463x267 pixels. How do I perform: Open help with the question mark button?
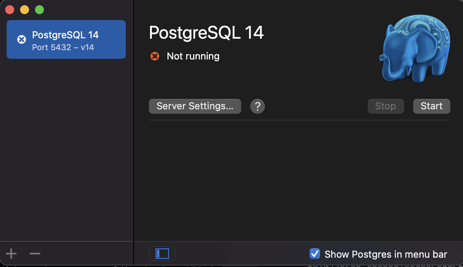click(x=258, y=106)
